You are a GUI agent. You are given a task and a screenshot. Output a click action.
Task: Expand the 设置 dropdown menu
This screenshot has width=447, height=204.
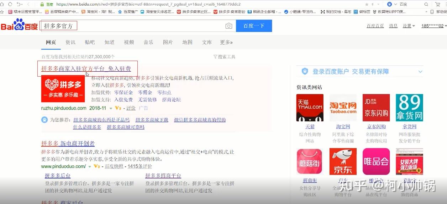coord(409,26)
